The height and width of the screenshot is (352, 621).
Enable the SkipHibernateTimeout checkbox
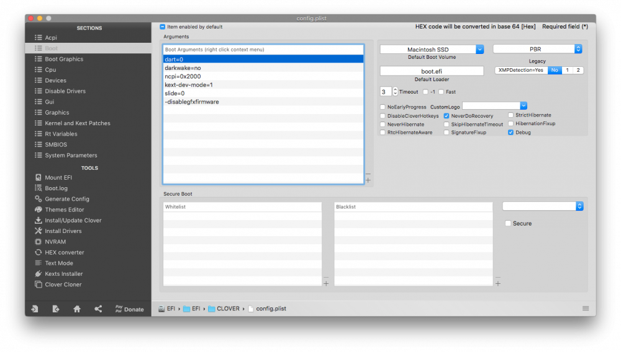click(x=446, y=124)
